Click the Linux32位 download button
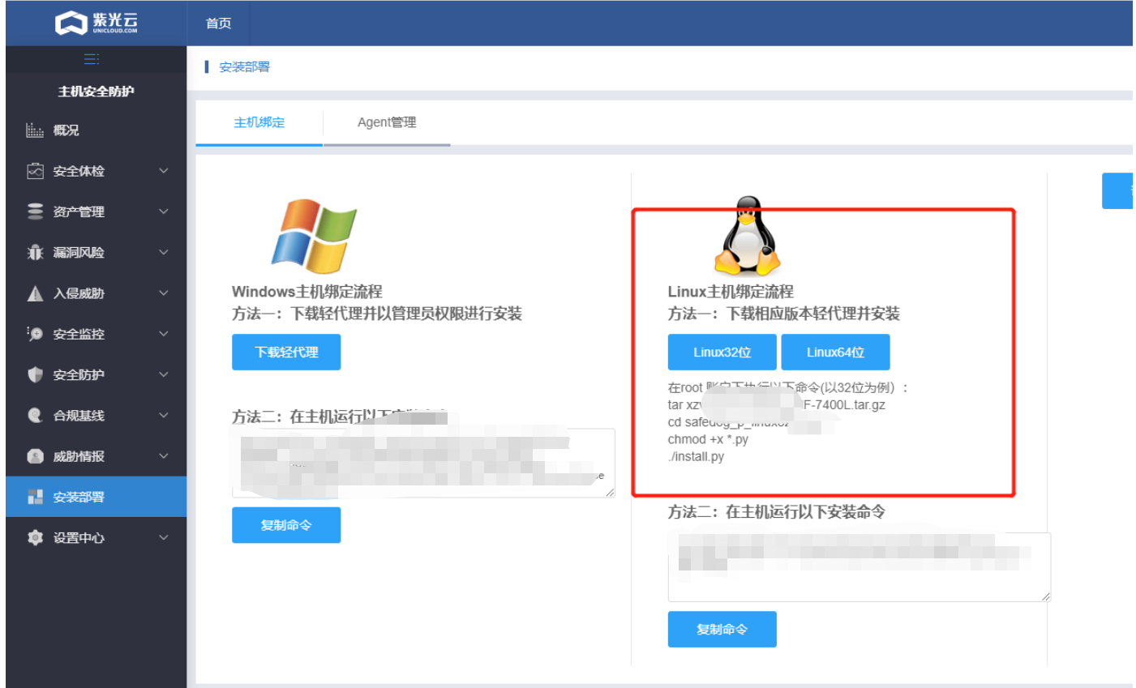 [722, 353]
